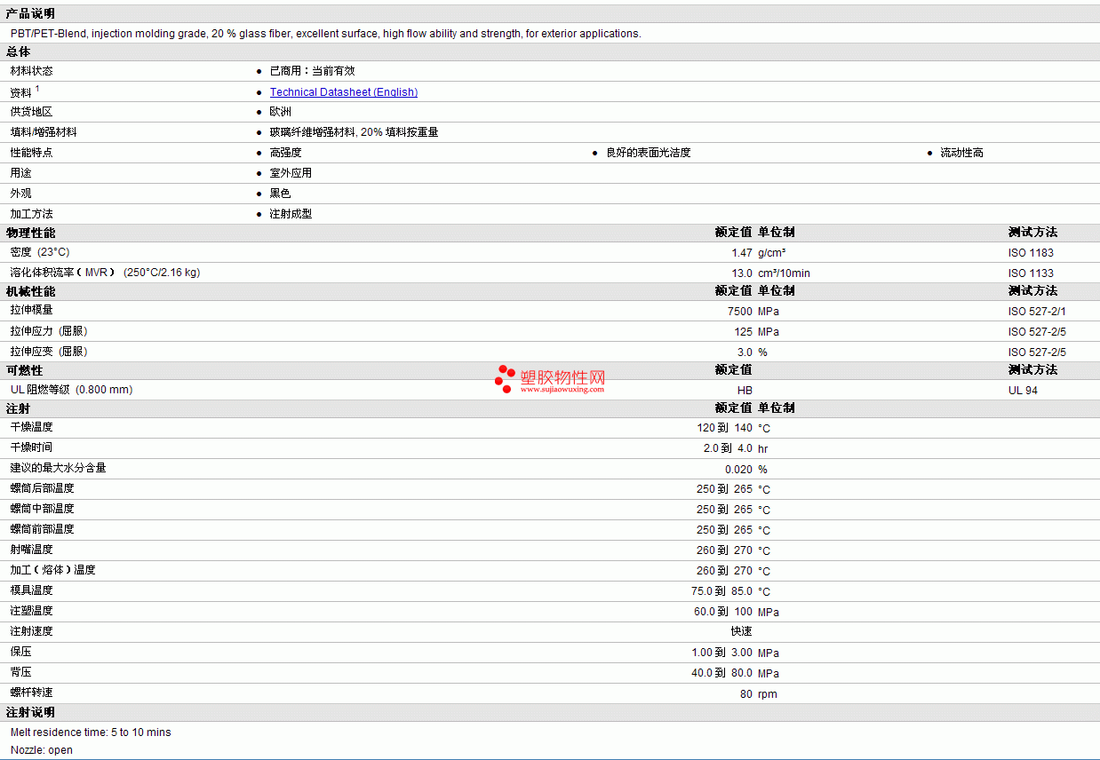This screenshot has height=760, width=1100.
Task: Select the UL 94 test method
Action: 1023,391
